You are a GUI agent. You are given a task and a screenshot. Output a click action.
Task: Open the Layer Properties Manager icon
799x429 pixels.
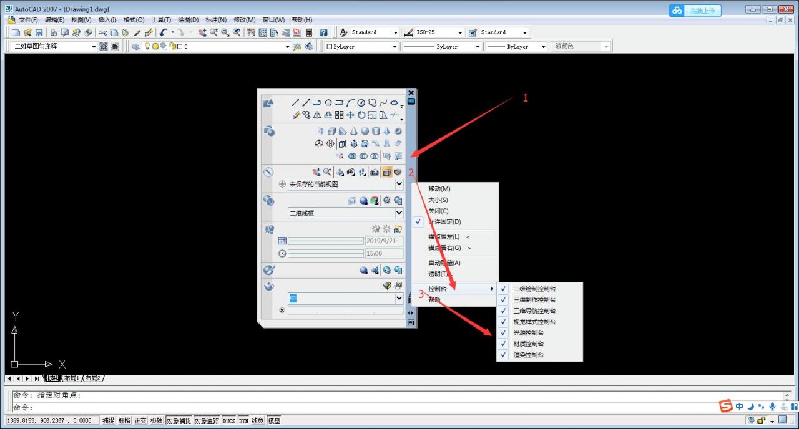135,46
